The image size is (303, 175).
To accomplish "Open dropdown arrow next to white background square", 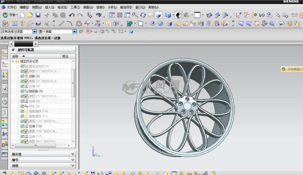I will point(203,15).
